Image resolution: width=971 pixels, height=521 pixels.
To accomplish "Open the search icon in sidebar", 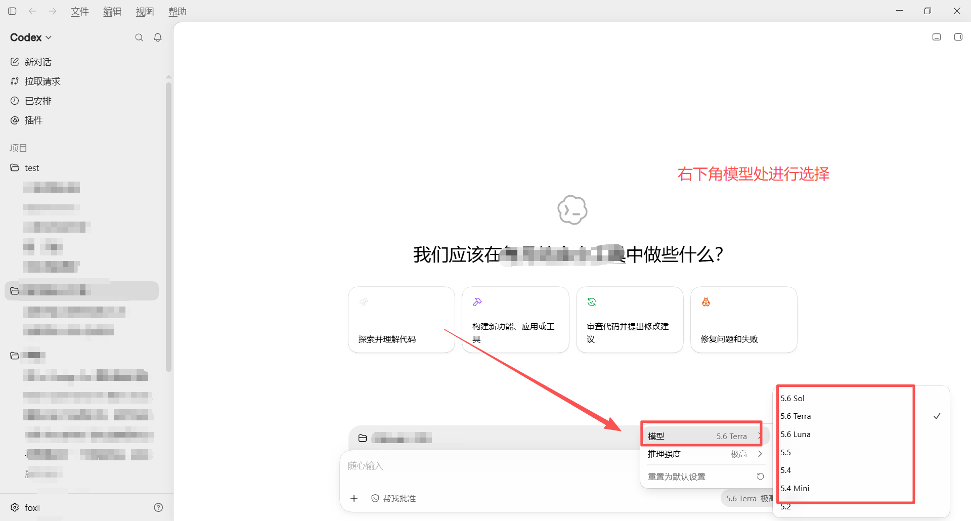I will click(x=139, y=37).
